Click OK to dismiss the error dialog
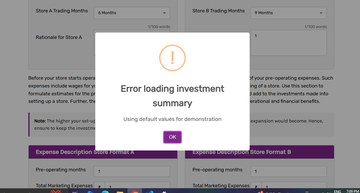 pyautogui.click(x=172, y=137)
